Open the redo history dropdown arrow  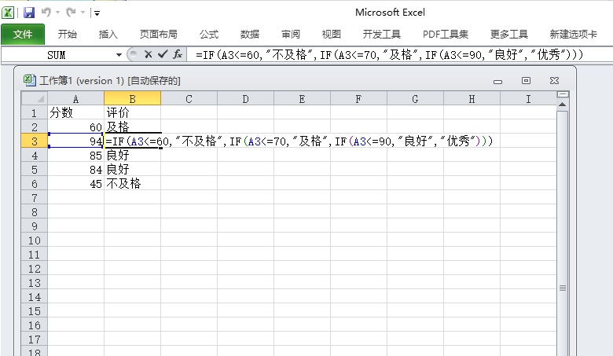click(83, 13)
